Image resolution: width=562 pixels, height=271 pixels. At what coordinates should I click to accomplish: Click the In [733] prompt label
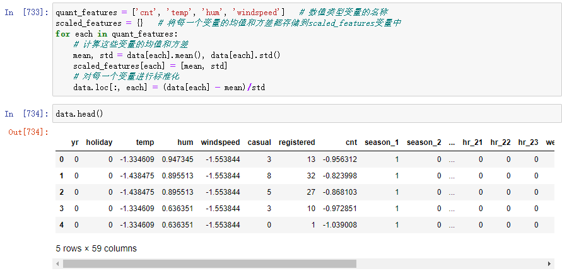(x=27, y=12)
